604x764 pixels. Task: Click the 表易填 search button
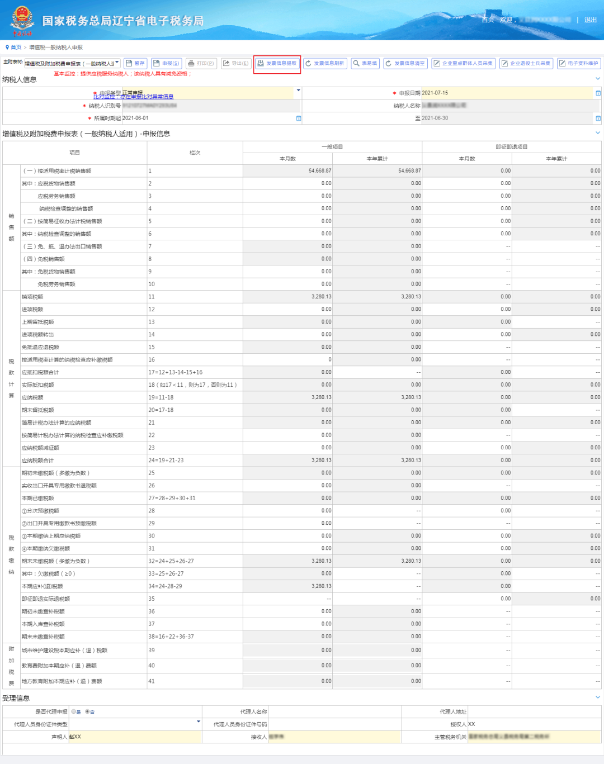[x=365, y=63]
